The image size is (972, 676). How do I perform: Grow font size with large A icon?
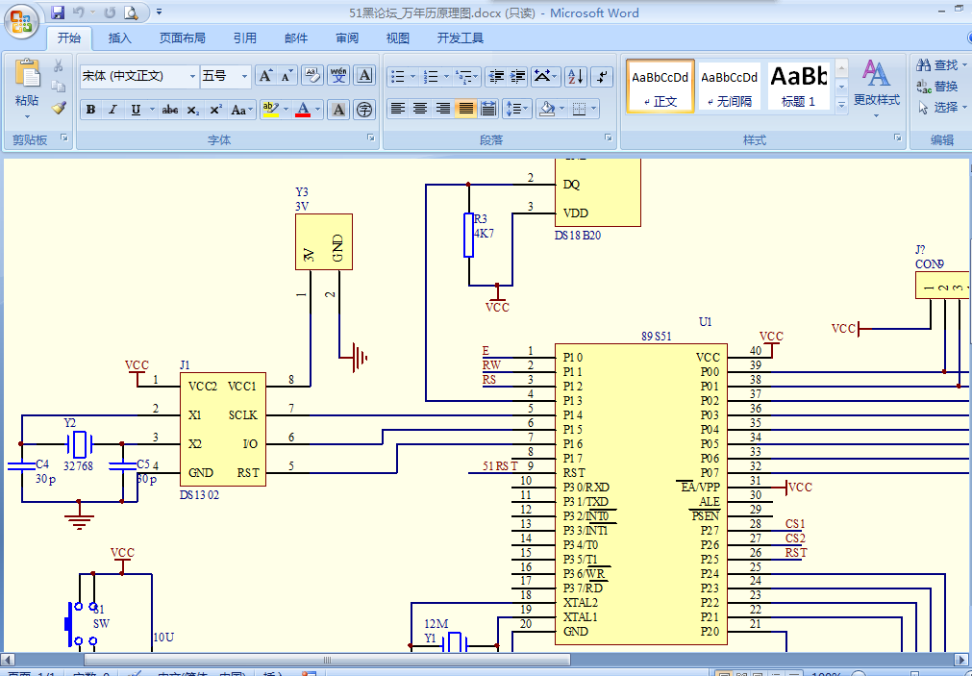tap(265, 76)
